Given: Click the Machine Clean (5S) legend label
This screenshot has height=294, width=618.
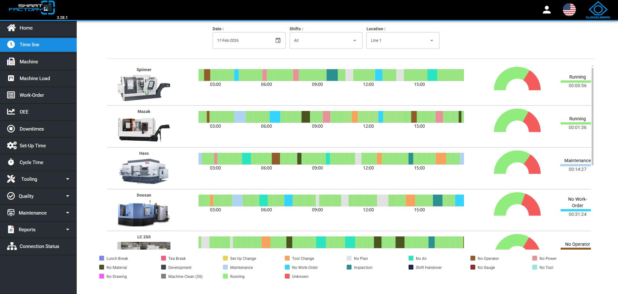Looking at the screenshot, I should pyautogui.click(x=185, y=277).
